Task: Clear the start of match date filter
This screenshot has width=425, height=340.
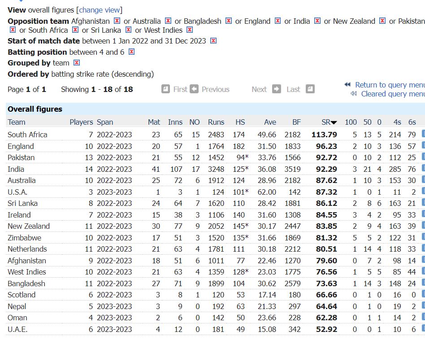Action: 213,41
